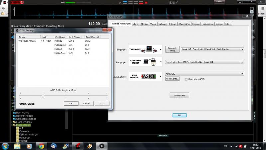Click the DE language indicator
The width and height of the screenshot is (266, 150).
pyautogui.click(x=226, y=146)
